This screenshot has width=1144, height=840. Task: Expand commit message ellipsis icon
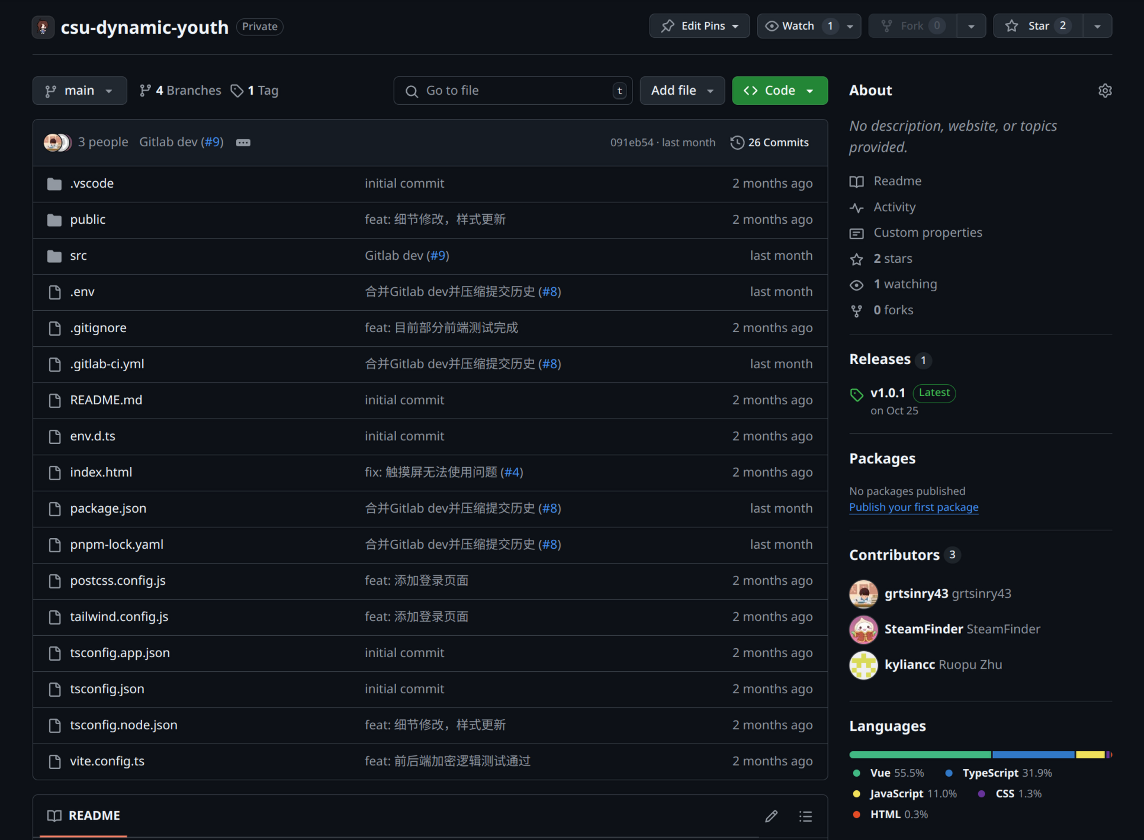point(243,143)
